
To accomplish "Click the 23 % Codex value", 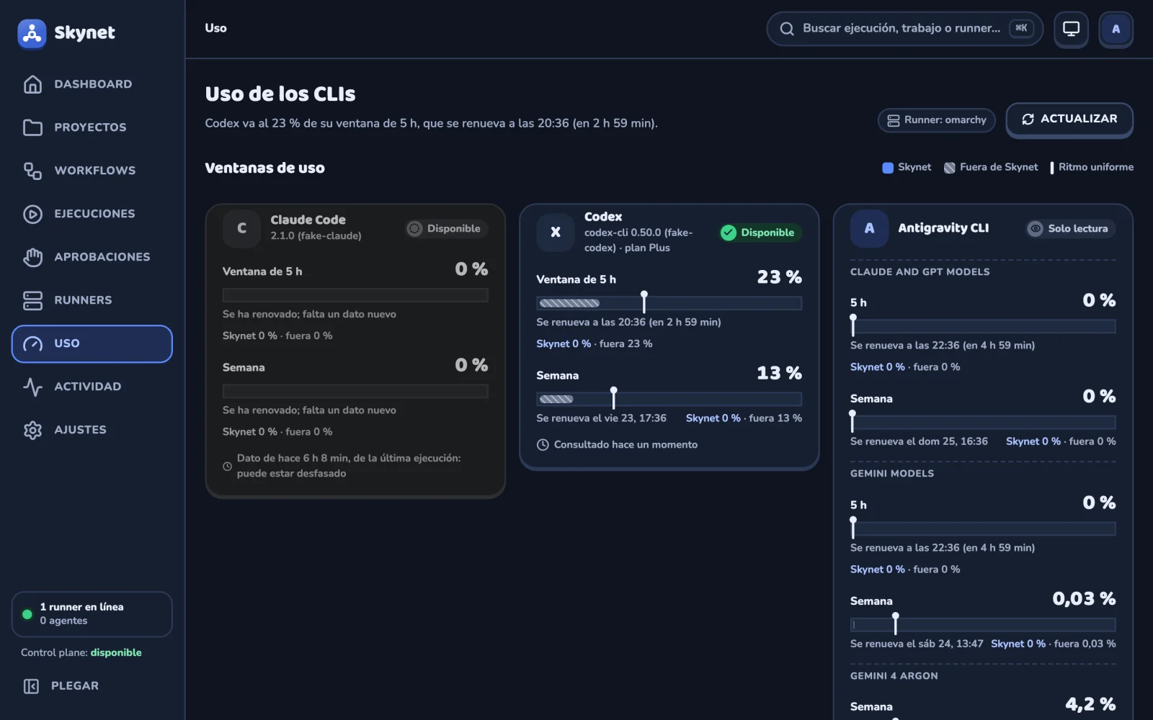I will pyautogui.click(x=779, y=277).
